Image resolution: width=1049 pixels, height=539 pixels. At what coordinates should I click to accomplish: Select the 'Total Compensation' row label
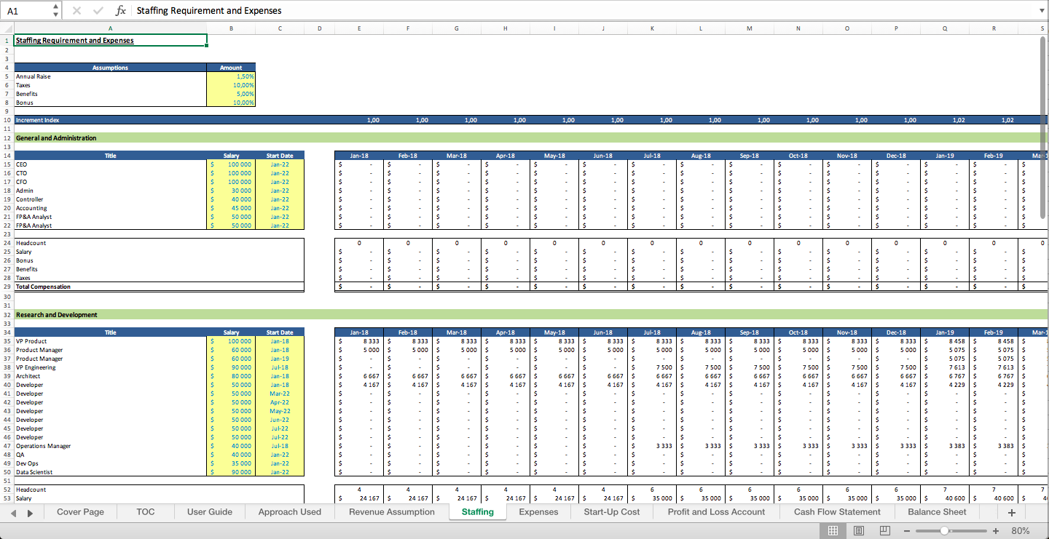point(110,287)
